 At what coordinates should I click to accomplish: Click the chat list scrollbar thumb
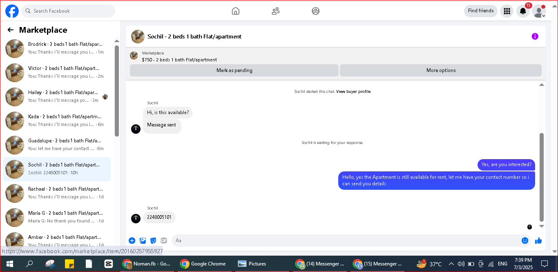pos(117,91)
